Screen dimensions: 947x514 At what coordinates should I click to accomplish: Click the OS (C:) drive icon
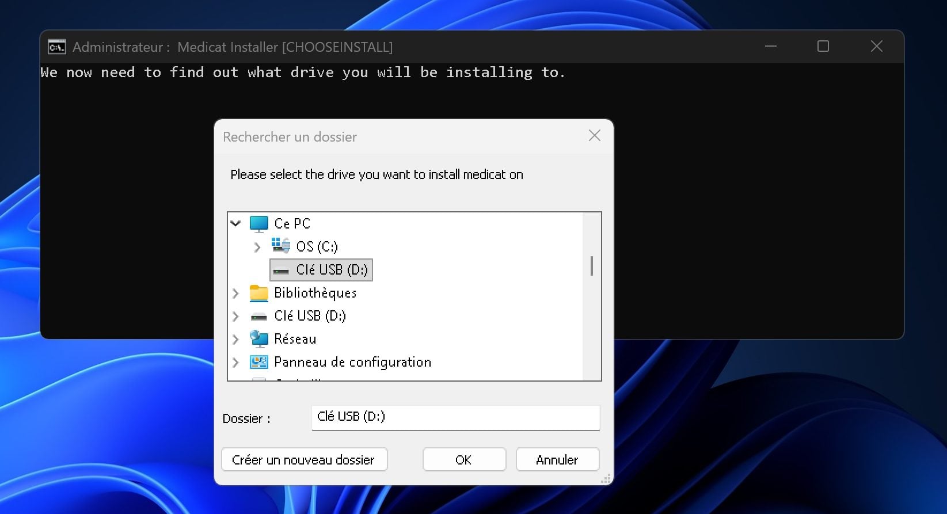click(x=281, y=246)
